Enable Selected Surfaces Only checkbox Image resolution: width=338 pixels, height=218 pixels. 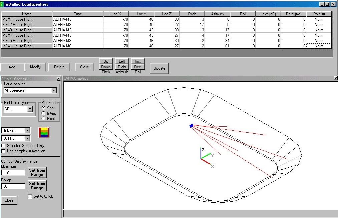pos(3,146)
